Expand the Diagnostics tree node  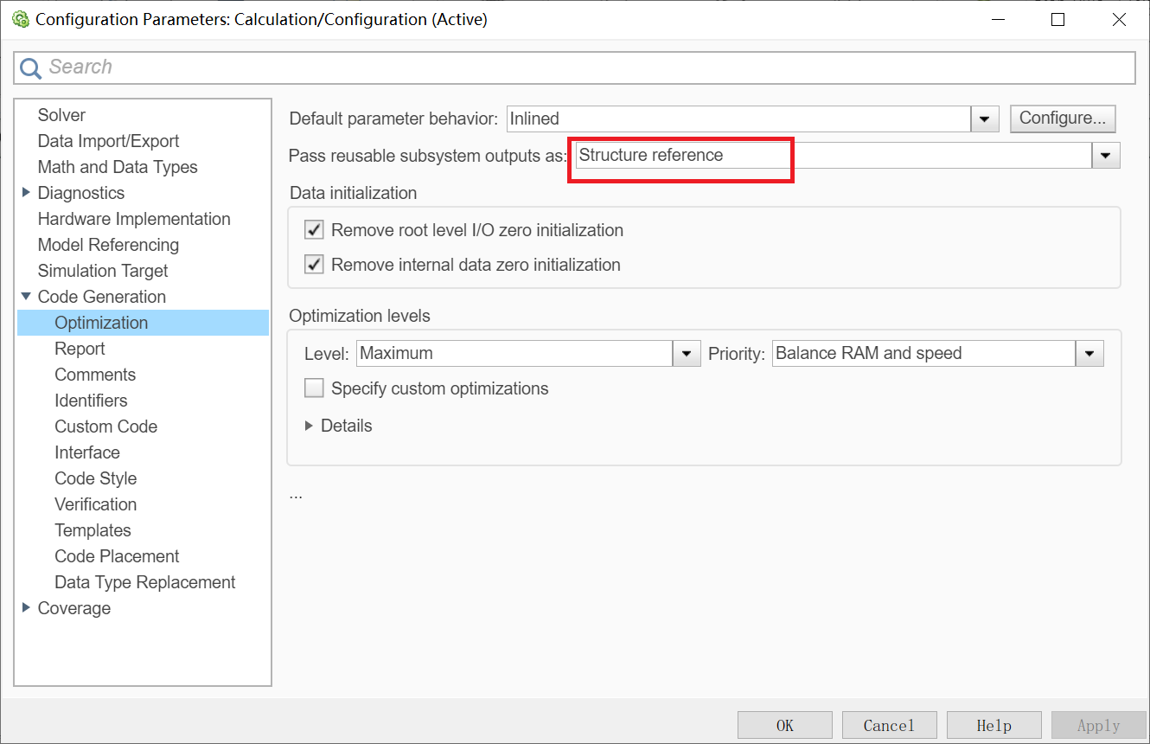coord(25,192)
